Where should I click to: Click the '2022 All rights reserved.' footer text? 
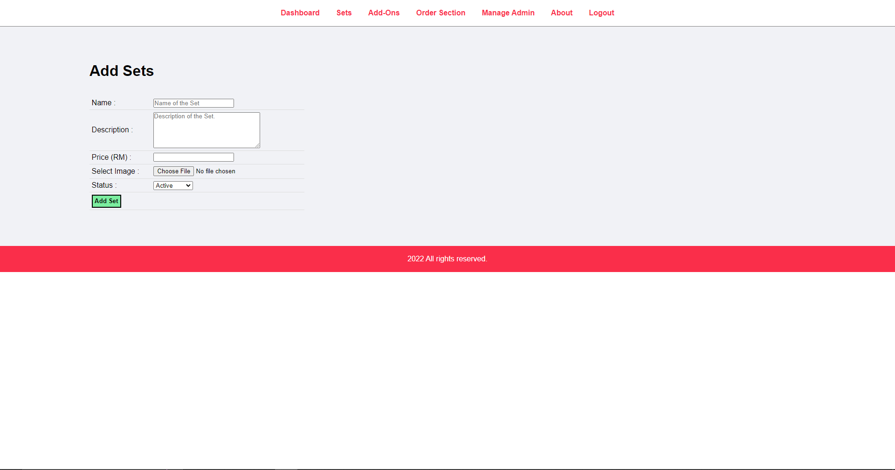click(447, 259)
